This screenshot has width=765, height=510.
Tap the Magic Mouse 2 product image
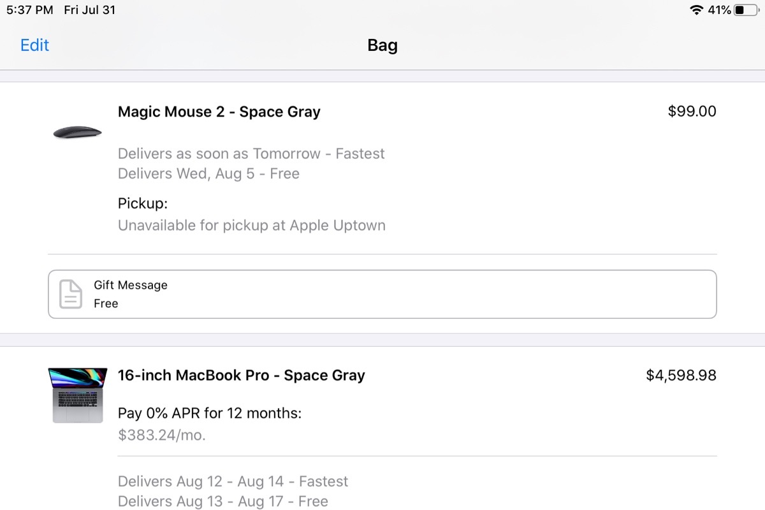pos(77,132)
